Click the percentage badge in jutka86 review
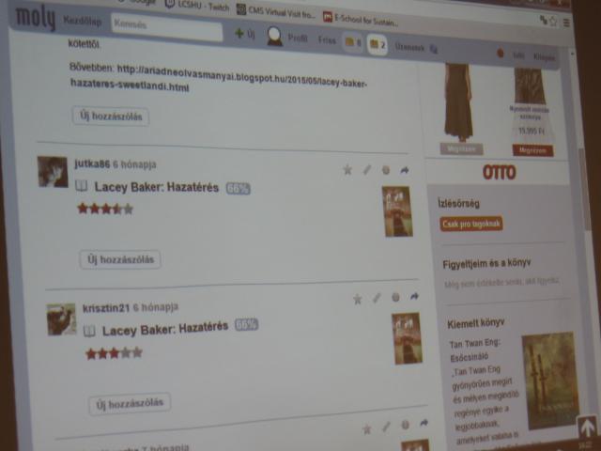The width and height of the screenshot is (601, 451). (238, 189)
